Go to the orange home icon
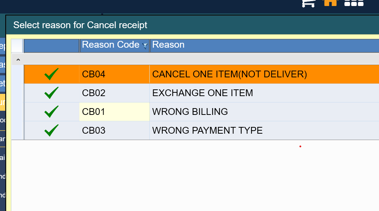The width and height of the screenshot is (379, 211). 330,2
